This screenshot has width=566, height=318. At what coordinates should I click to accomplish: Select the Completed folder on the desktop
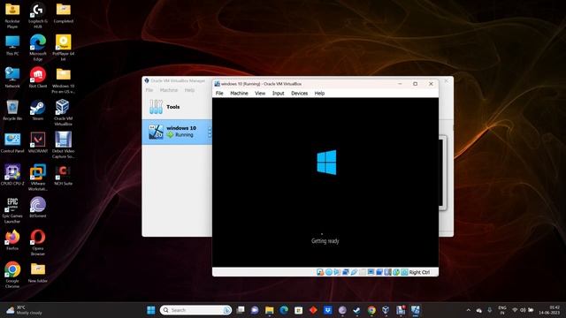coord(63,13)
